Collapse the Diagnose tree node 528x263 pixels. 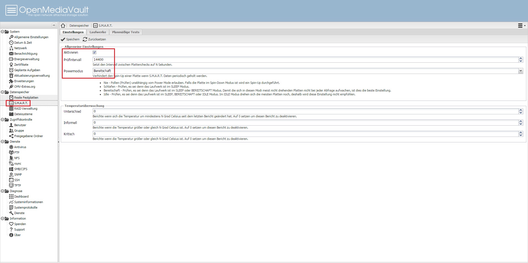click(x=2, y=191)
